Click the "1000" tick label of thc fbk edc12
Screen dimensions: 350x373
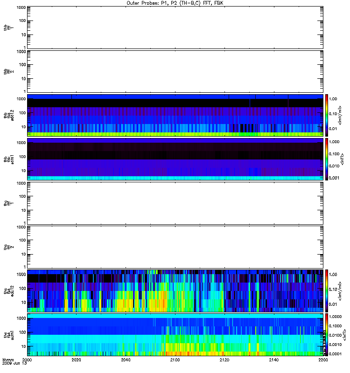click(x=21, y=275)
